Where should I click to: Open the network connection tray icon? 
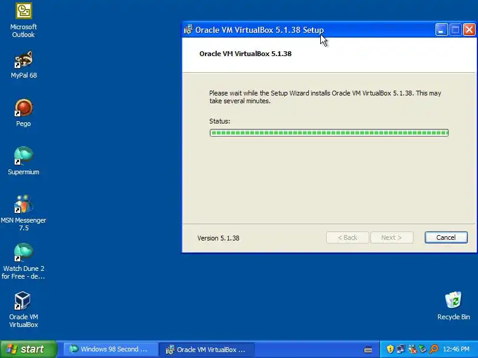click(400, 349)
